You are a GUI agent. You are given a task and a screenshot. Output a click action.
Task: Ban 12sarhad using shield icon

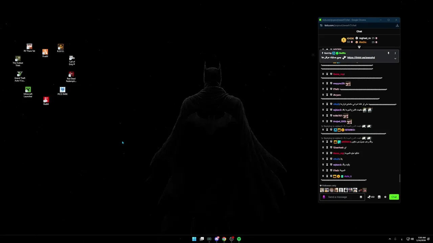(x=331, y=147)
